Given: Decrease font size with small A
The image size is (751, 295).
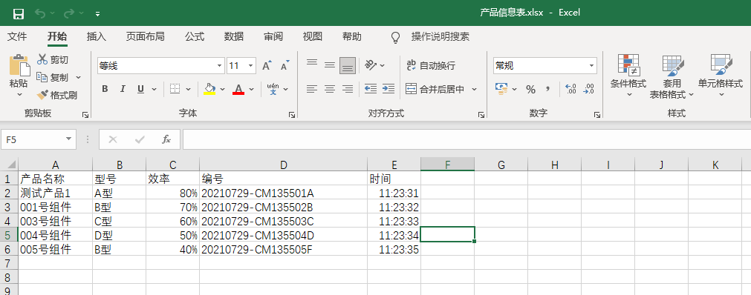Looking at the screenshot, I should [285, 66].
